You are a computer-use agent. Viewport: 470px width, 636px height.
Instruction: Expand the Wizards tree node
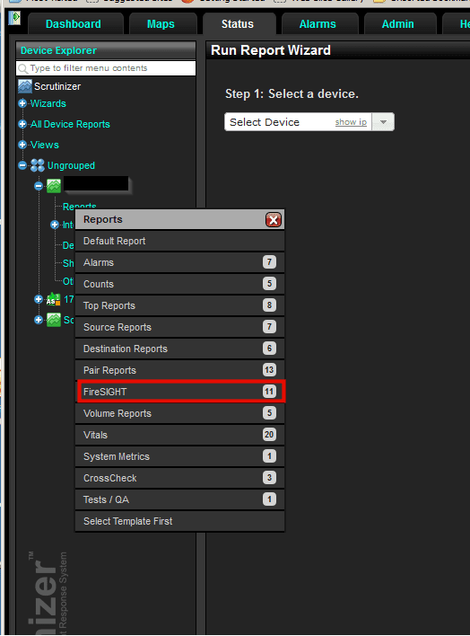[22, 103]
